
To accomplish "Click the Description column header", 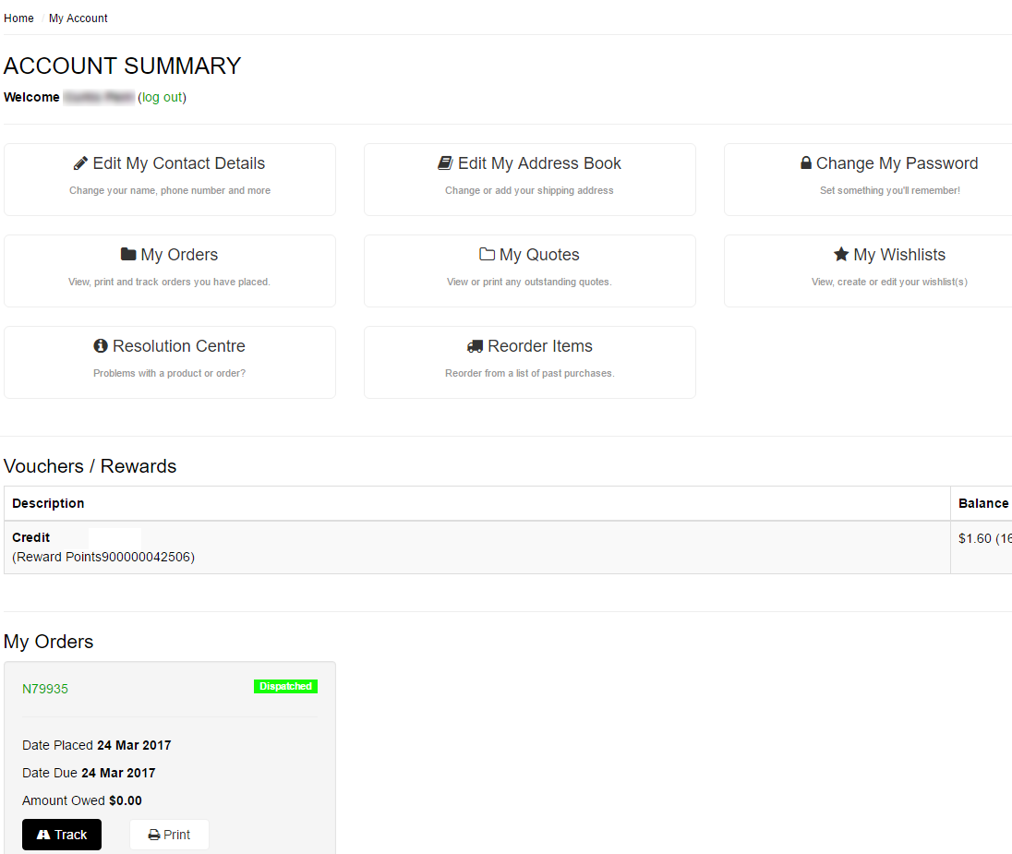I will point(48,503).
